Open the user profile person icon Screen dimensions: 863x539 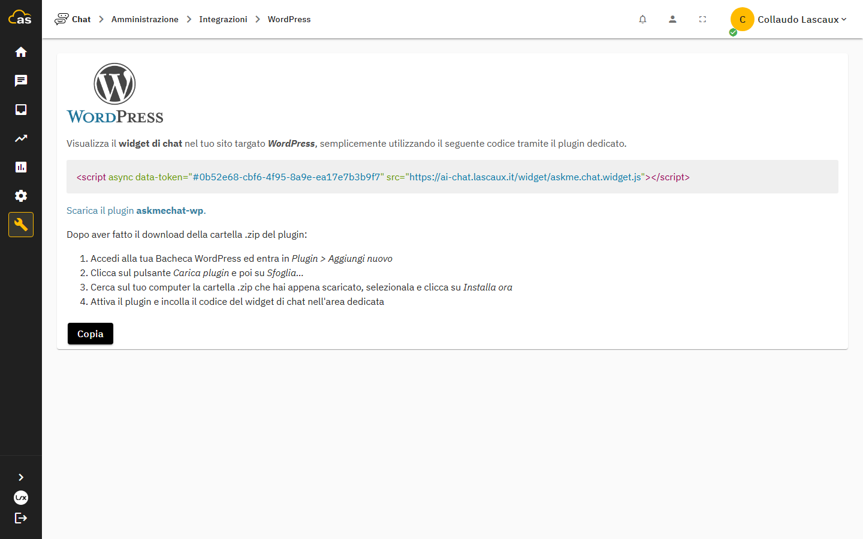672,19
